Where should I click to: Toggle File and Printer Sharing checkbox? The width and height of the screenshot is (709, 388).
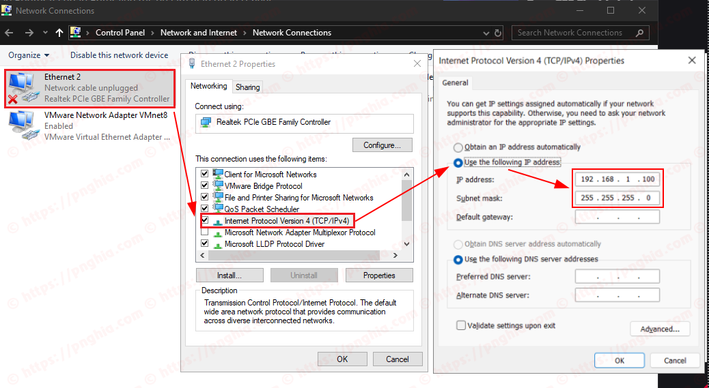click(204, 197)
